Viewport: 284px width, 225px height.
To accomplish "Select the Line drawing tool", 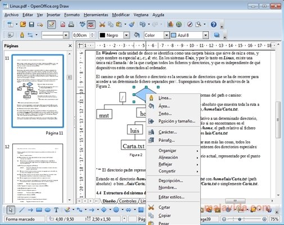I will pyautogui.click(x=21, y=210).
